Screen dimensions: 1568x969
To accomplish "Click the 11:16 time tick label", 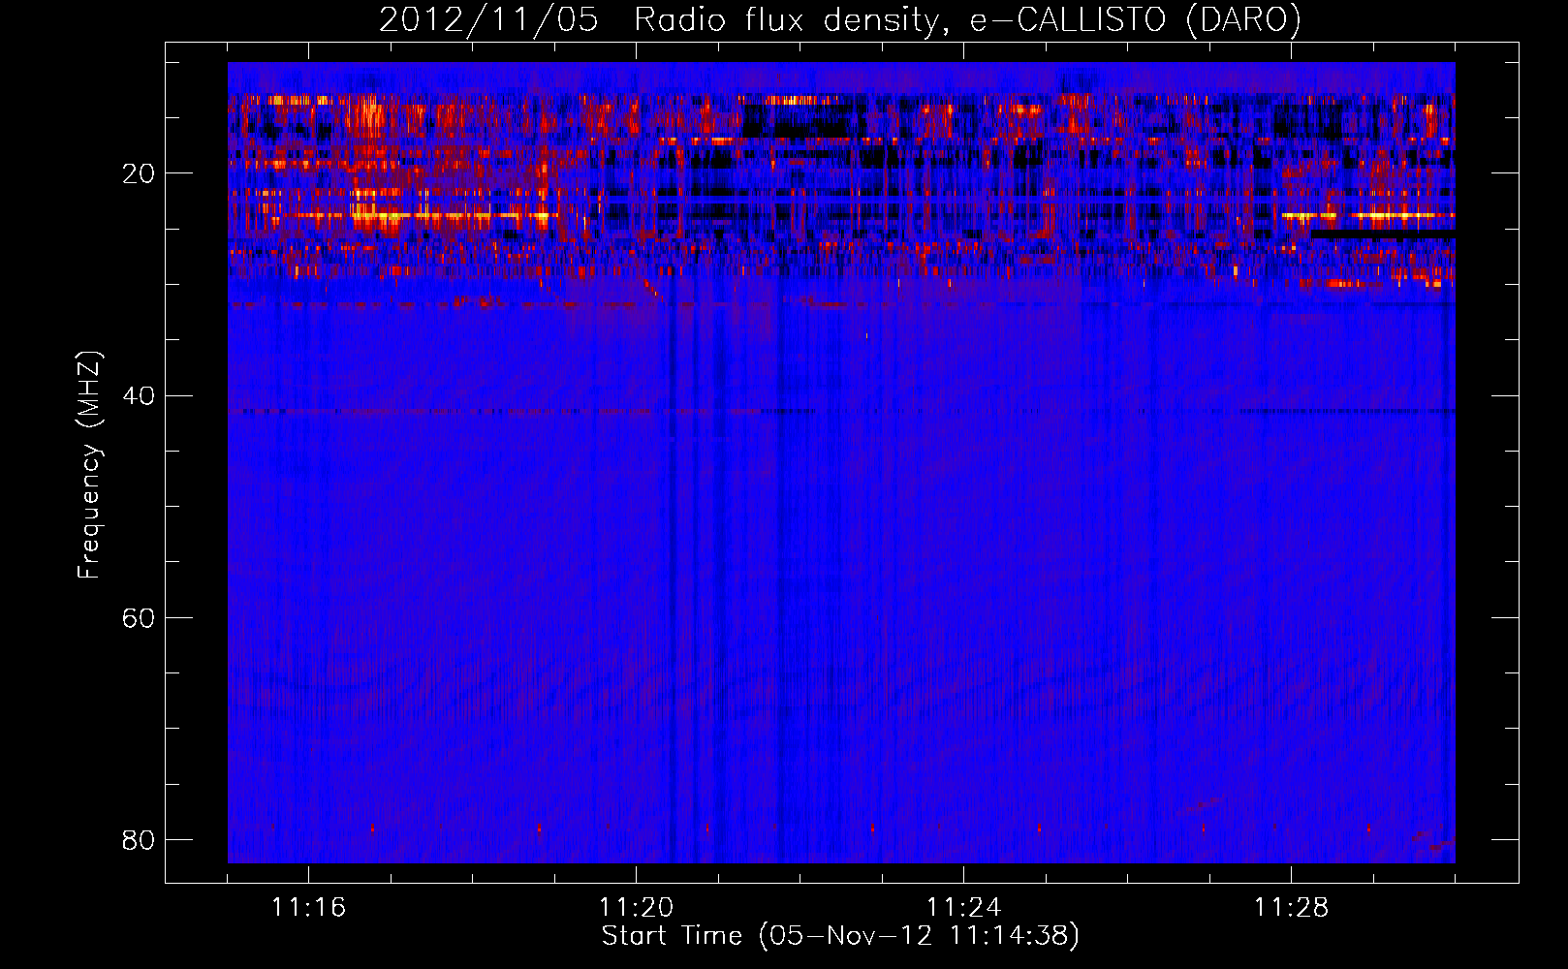I will (x=308, y=908).
